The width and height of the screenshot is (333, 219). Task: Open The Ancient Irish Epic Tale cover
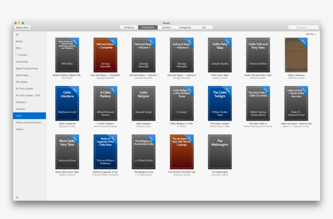click(x=182, y=152)
